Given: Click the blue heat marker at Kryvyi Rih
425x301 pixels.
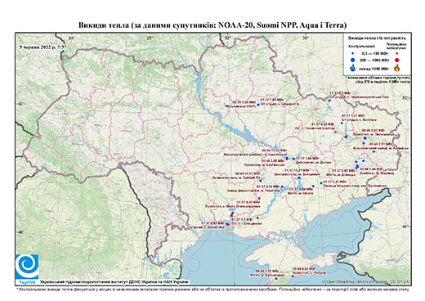Looking at the screenshot, I should pos(260,181).
